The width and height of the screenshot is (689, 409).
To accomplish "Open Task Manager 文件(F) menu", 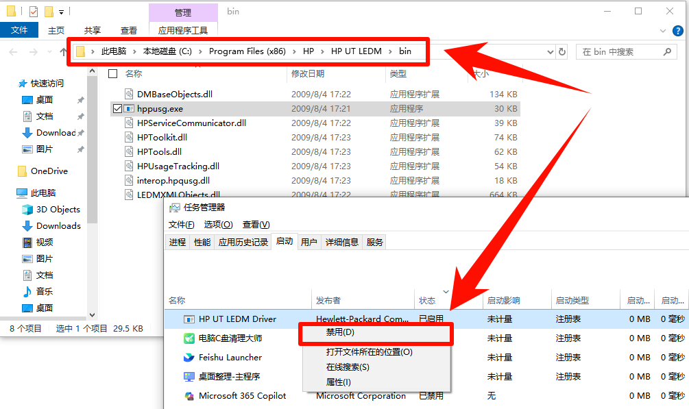I will click(x=182, y=225).
